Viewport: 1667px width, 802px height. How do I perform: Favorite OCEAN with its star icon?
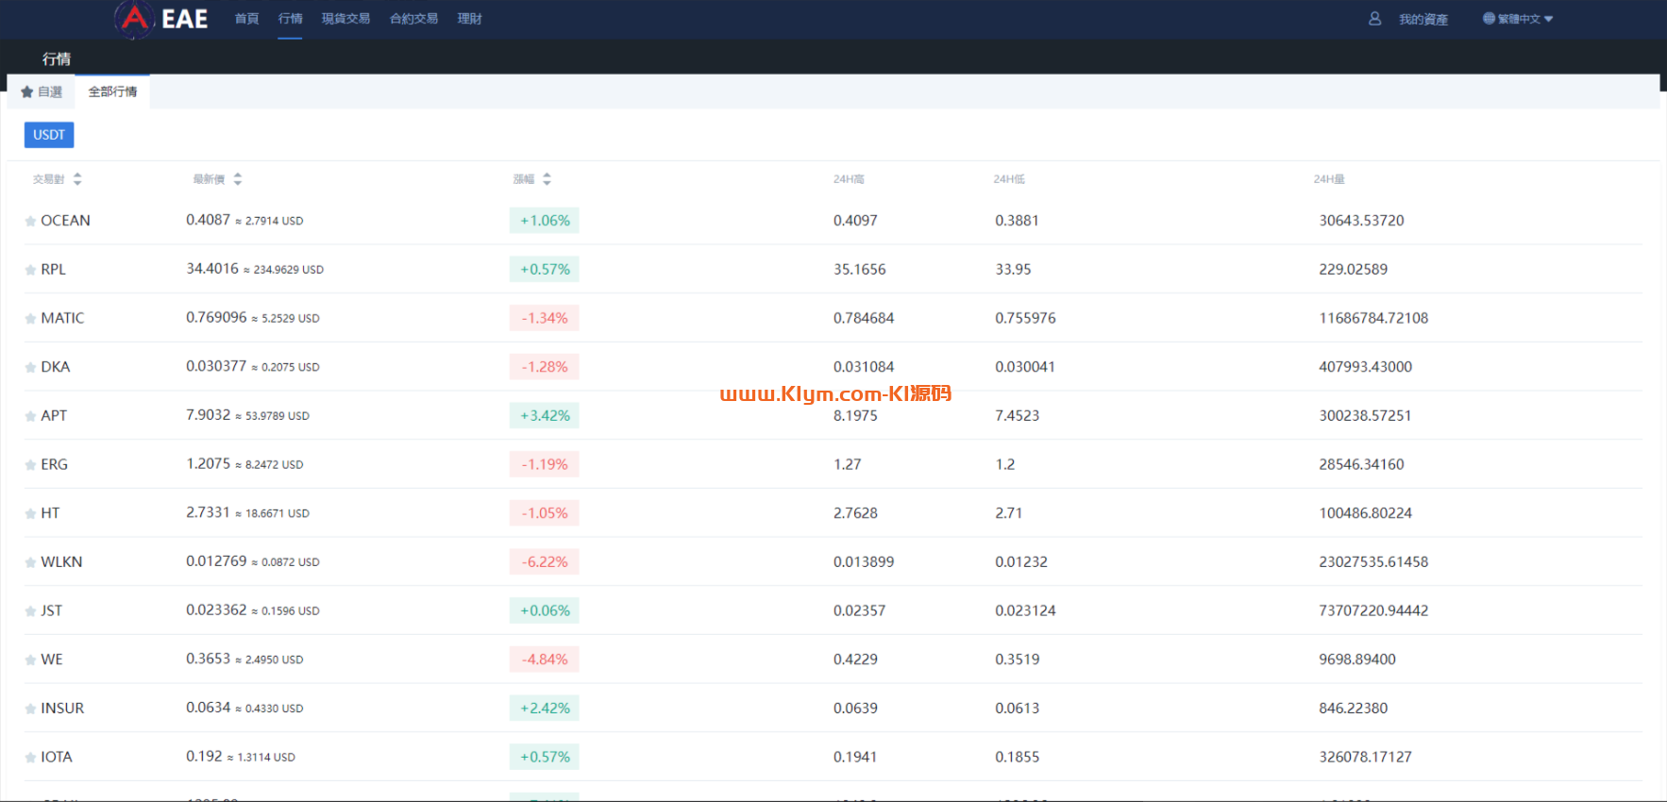pos(30,222)
